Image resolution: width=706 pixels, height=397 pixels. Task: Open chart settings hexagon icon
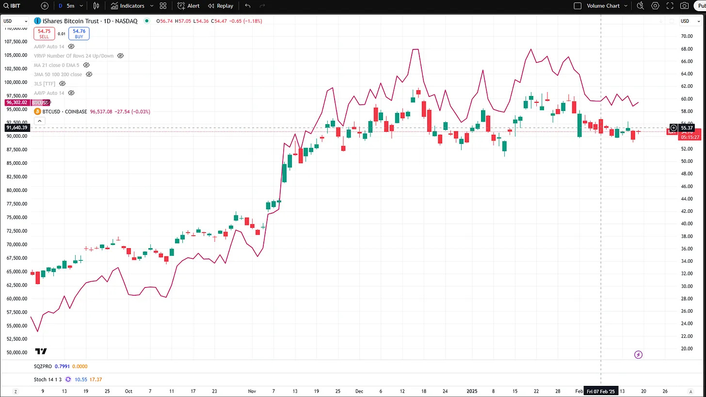656,6
